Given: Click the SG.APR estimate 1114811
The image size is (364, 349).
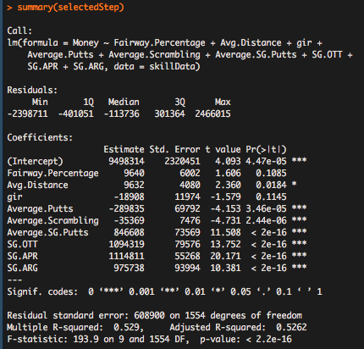Looking at the screenshot, I should tap(126, 256).
